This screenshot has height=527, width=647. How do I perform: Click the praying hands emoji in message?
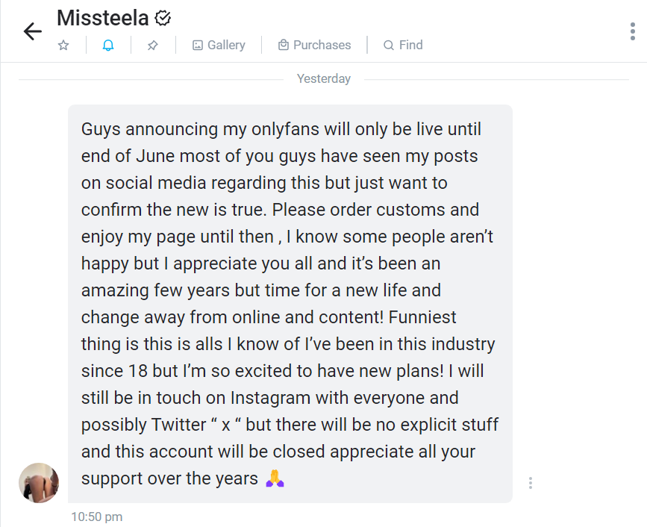coord(275,478)
